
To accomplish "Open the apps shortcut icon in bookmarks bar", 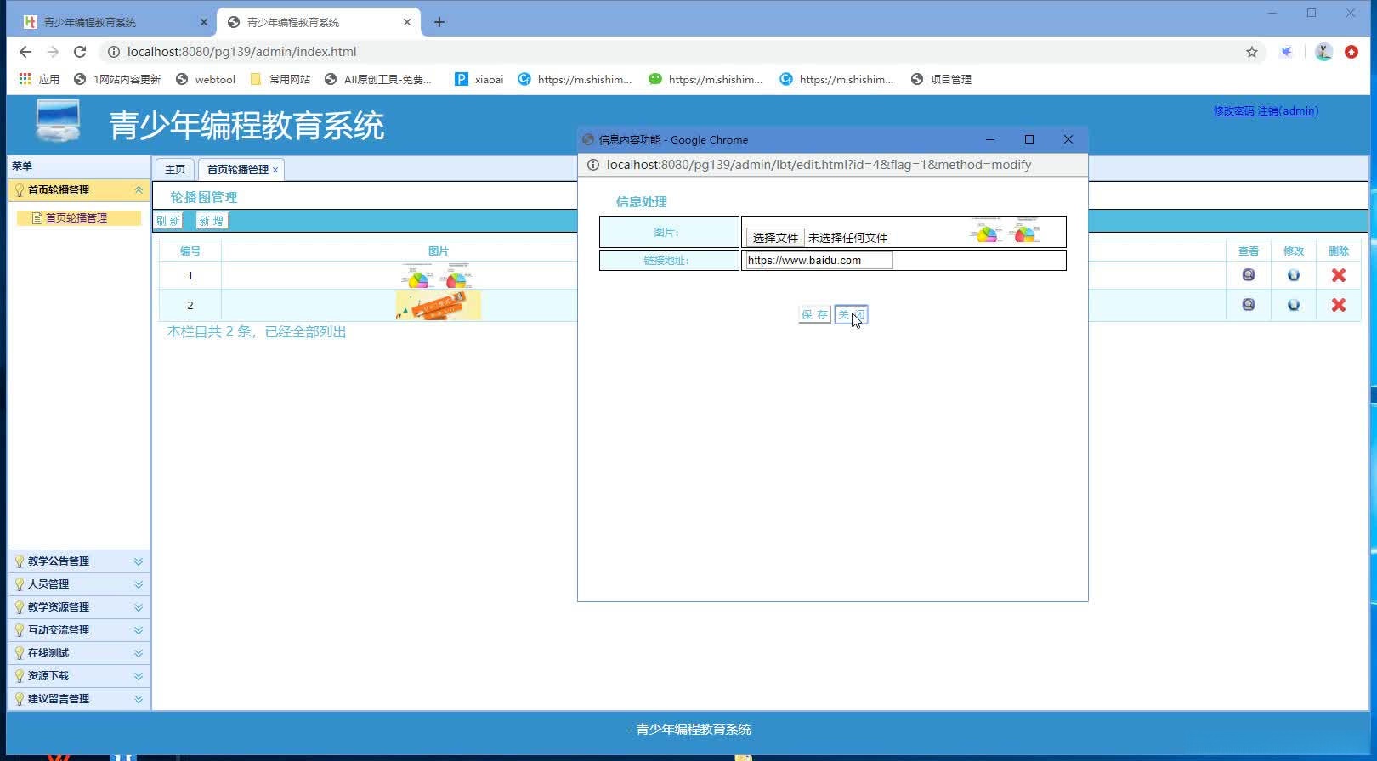I will [25, 79].
